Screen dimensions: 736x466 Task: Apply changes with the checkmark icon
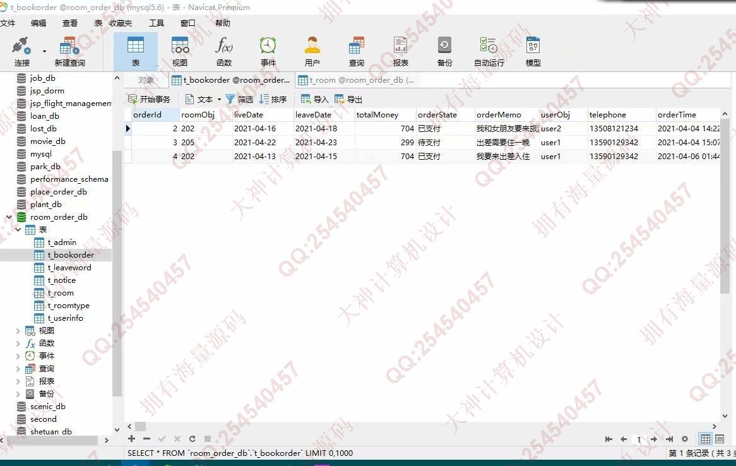[x=162, y=439]
